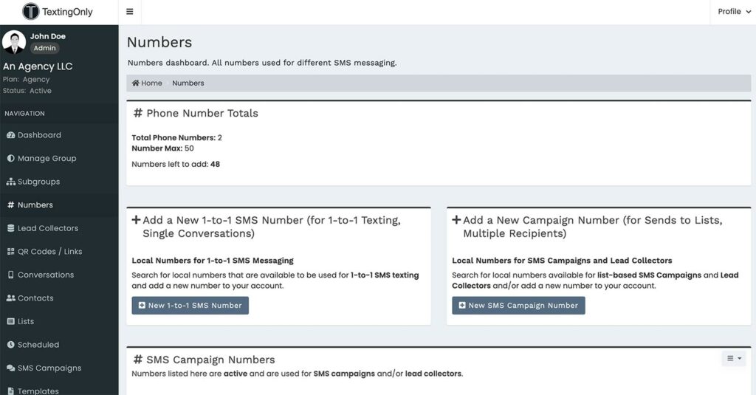Click New 1-to-1 SMS Number button

point(190,306)
